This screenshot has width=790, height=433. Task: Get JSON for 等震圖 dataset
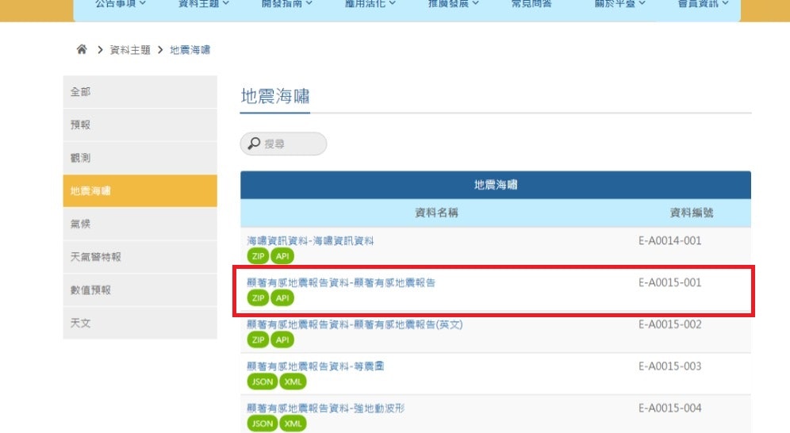coord(262,381)
